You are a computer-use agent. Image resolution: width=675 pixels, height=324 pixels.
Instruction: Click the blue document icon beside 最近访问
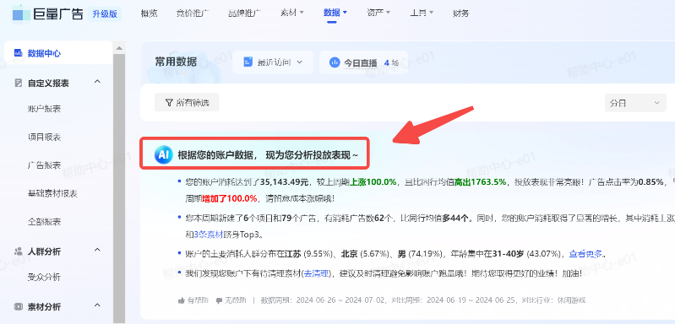click(x=248, y=62)
